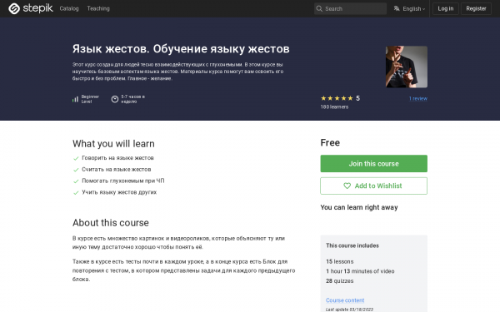Click the 'Free' price label
500x312 pixels.
(330, 142)
